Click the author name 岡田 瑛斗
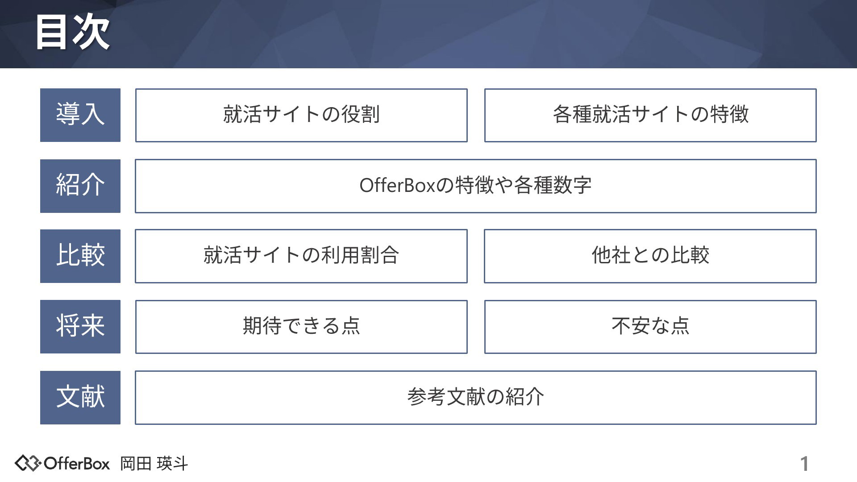The image size is (857, 482). coord(154,464)
